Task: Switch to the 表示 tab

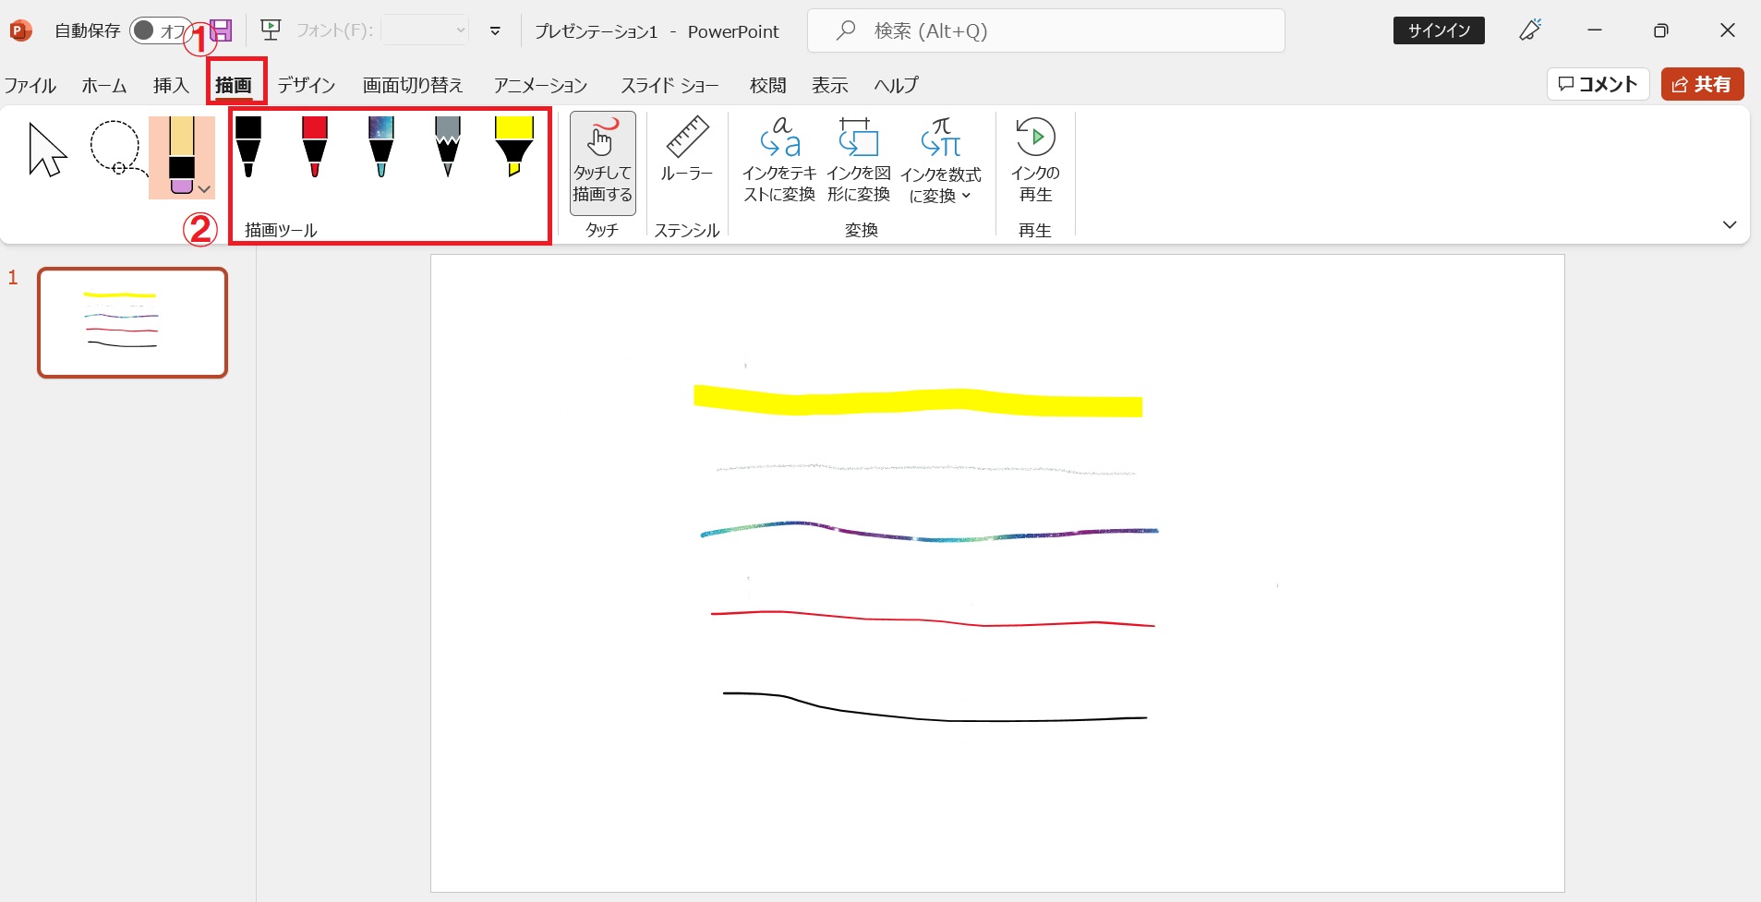Action: tap(830, 85)
